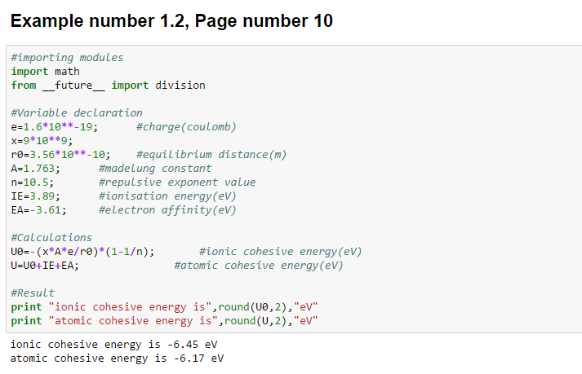Click the #Variable declaration comment
The width and height of the screenshot is (582, 374).
[77, 113]
